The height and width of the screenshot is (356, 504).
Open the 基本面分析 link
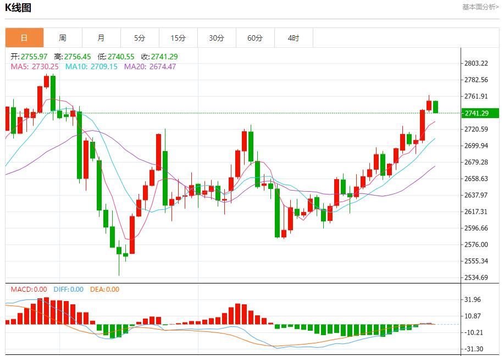480,7
